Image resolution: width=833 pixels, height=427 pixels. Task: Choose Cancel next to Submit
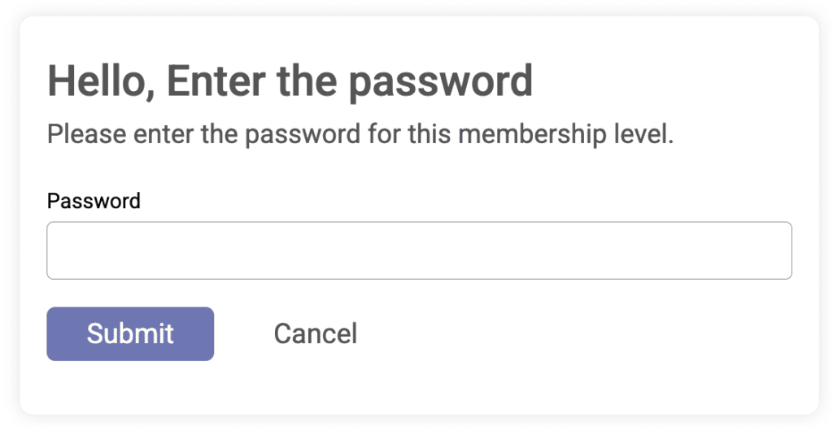pos(316,333)
